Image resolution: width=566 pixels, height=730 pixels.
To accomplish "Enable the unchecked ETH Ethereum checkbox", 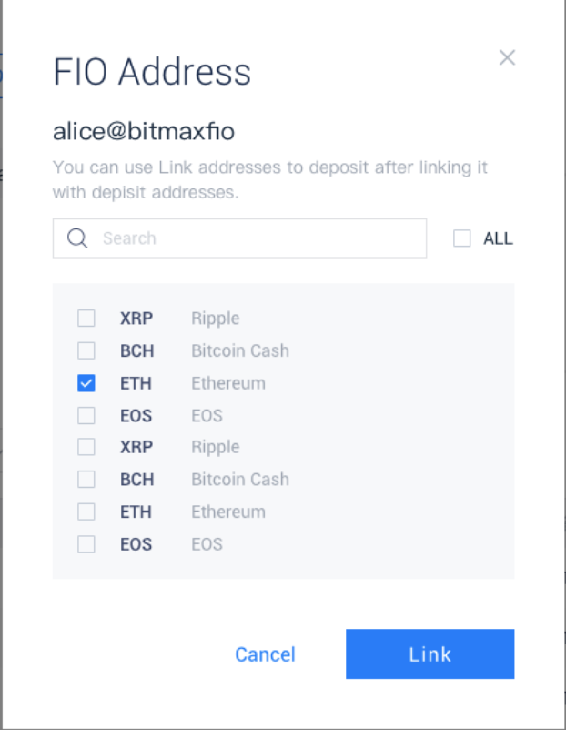I will point(86,512).
